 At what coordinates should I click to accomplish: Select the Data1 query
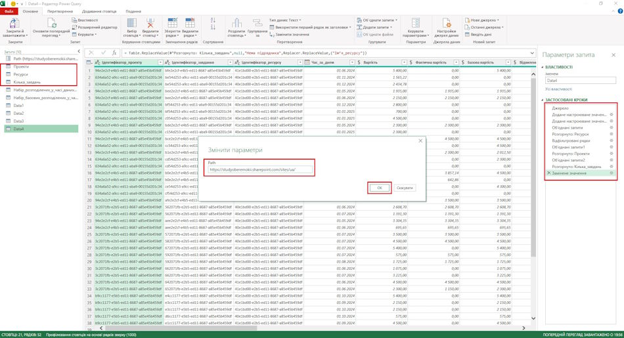(x=18, y=106)
